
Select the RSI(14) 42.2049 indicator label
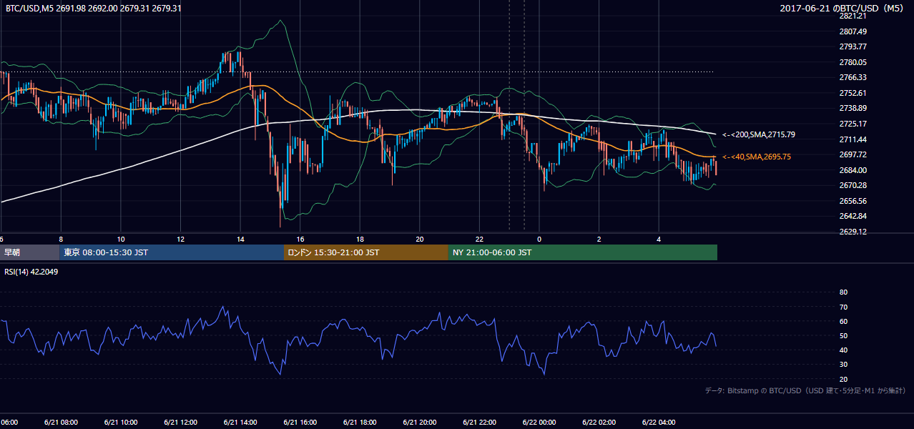coord(32,272)
